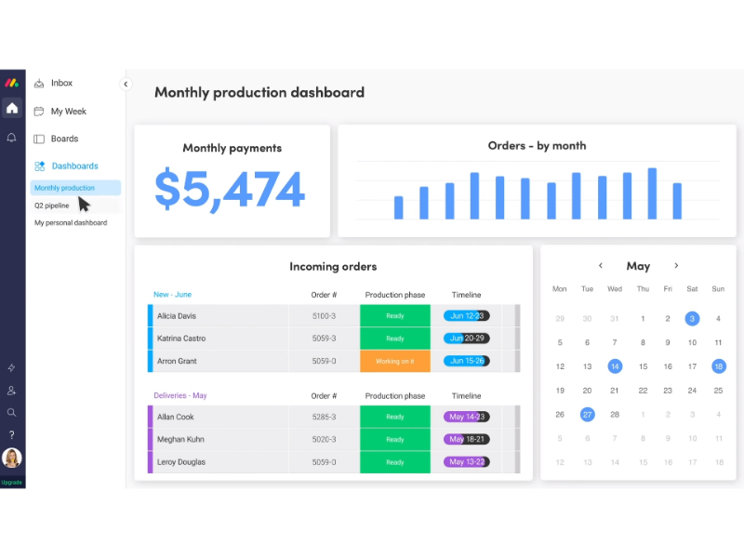Image resolution: width=744 pixels, height=558 pixels.
Task: Open Dashboards menu item
Action: pyautogui.click(x=75, y=166)
